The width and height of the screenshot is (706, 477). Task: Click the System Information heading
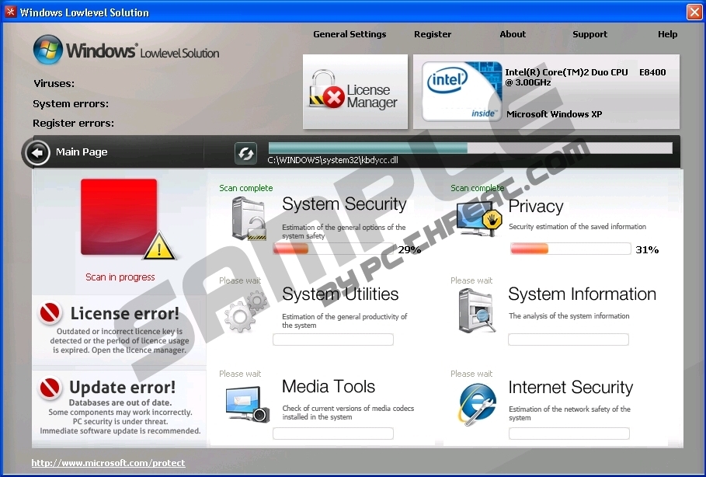(x=583, y=294)
